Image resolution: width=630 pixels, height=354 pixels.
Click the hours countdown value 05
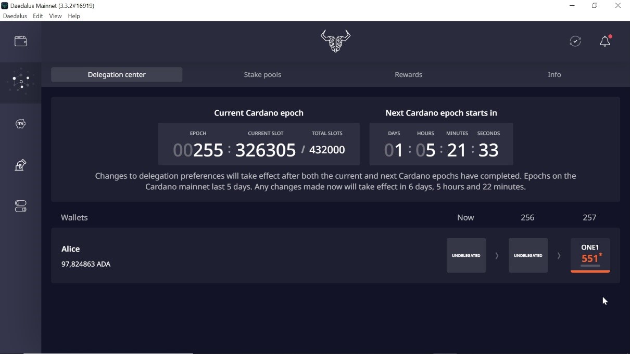pos(425,150)
